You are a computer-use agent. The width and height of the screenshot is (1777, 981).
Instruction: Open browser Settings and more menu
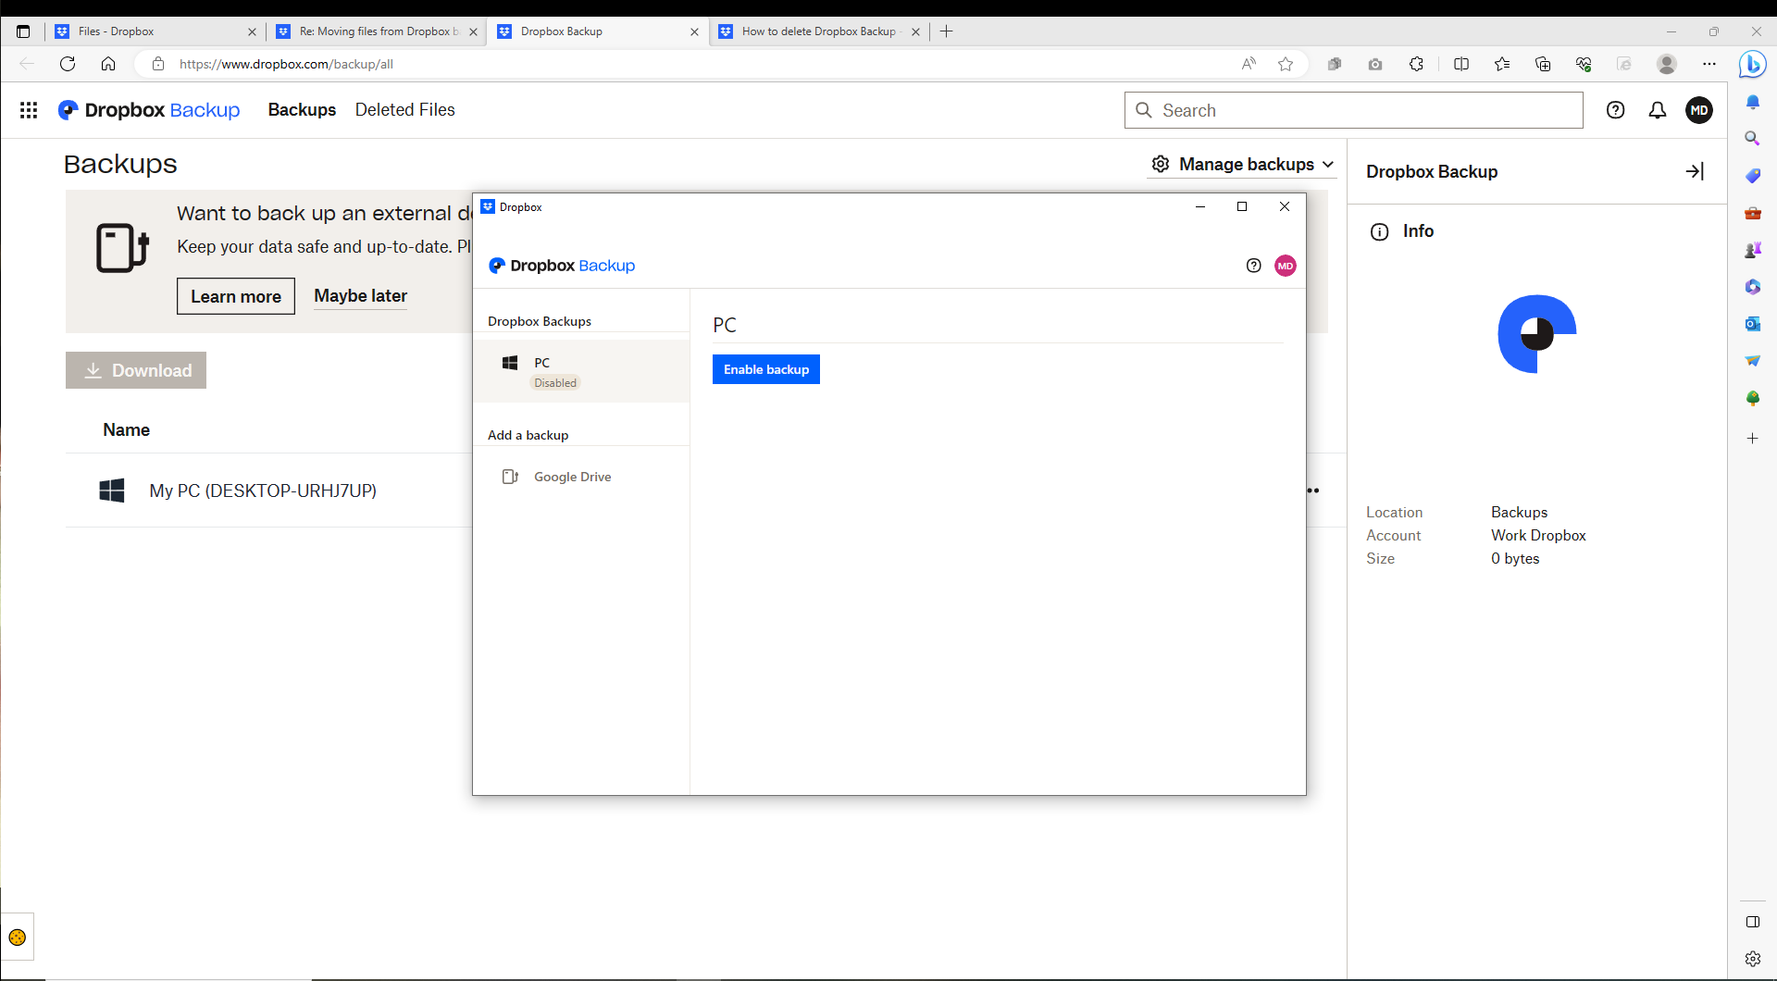coord(1709,64)
